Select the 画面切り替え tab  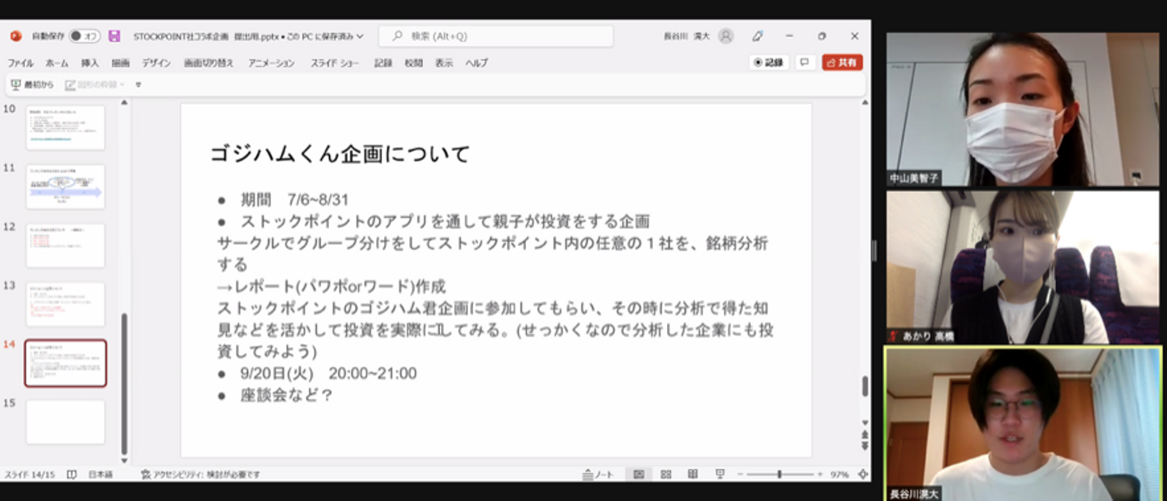click(x=208, y=62)
